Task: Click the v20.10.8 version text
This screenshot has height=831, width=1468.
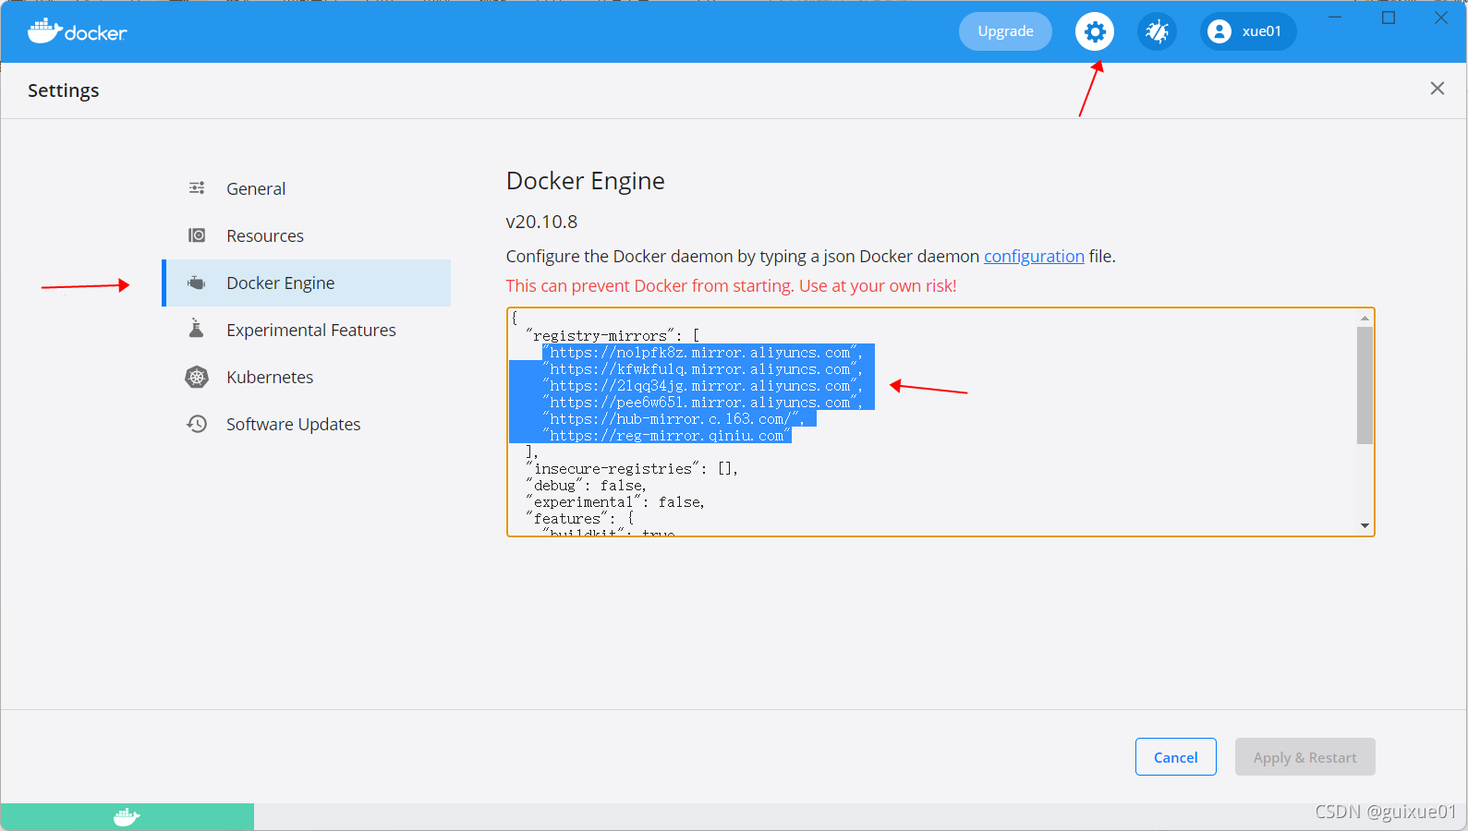Action: click(x=541, y=222)
